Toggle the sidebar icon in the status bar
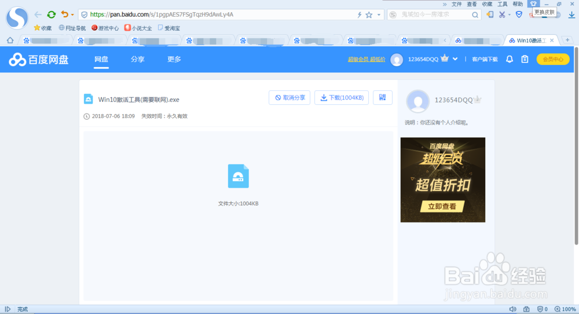 coord(8,309)
